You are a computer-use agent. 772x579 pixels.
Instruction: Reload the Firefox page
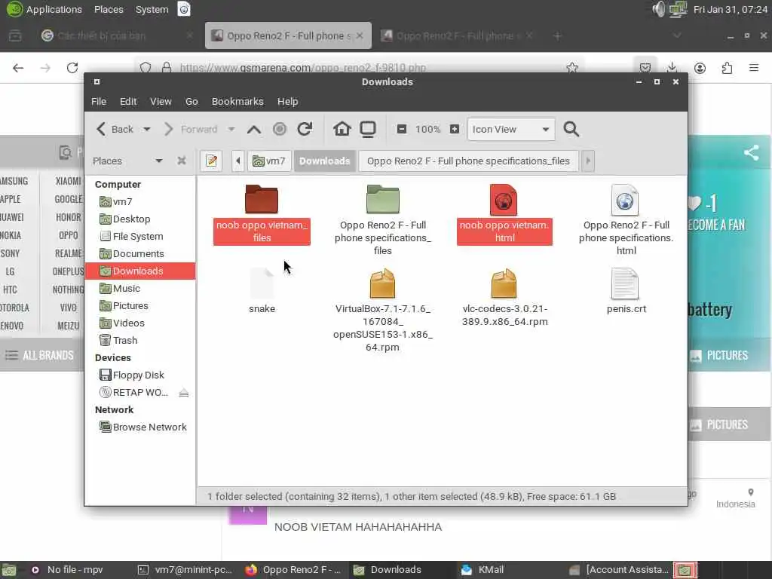(72, 68)
